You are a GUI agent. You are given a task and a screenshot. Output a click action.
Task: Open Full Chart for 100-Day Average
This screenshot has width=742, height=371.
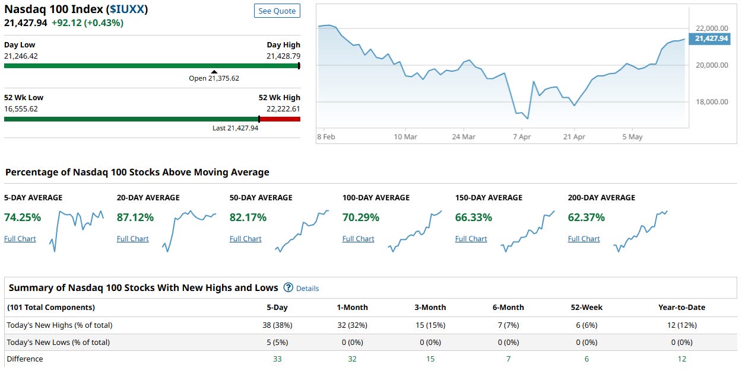pyautogui.click(x=359, y=239)
